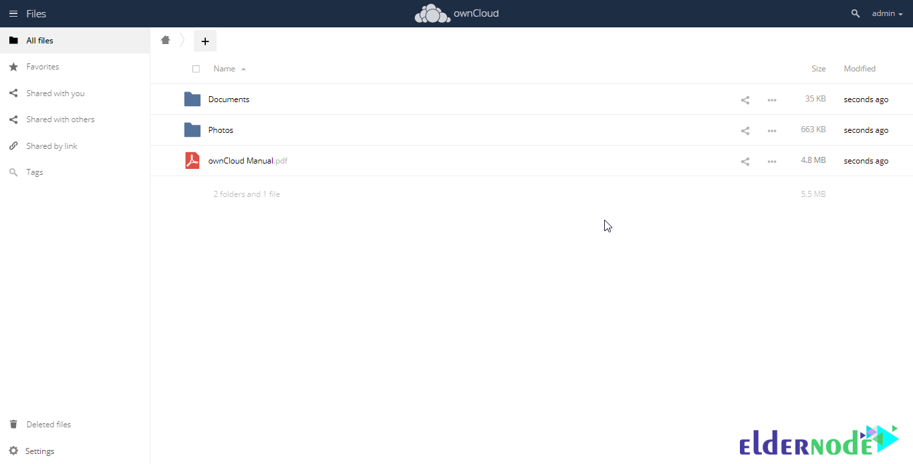
Task: Share the Photos folder
Action: [745, 131]
